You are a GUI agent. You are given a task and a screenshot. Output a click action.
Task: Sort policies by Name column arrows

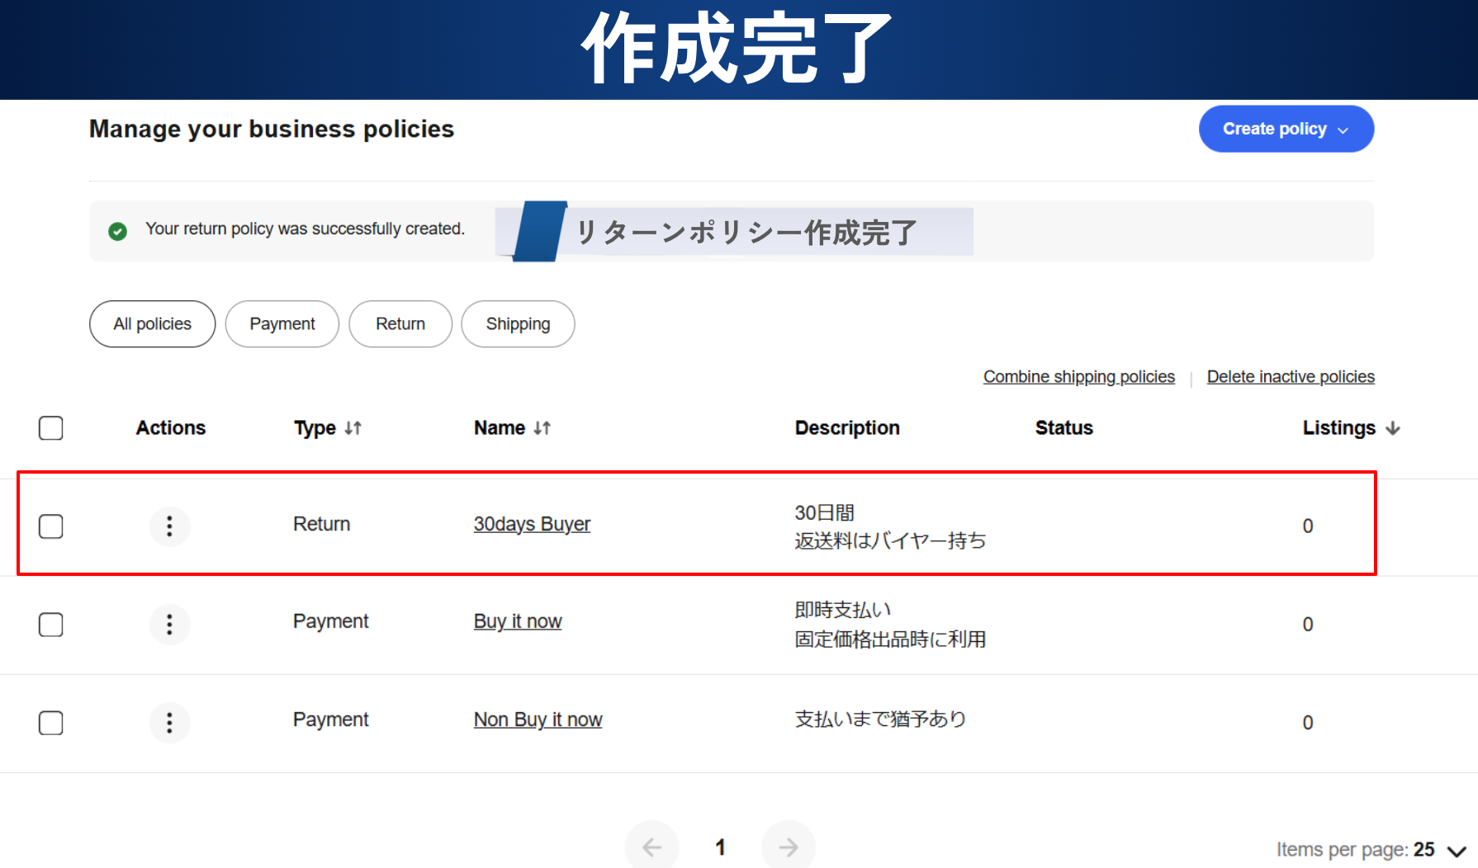click(542, 428)
